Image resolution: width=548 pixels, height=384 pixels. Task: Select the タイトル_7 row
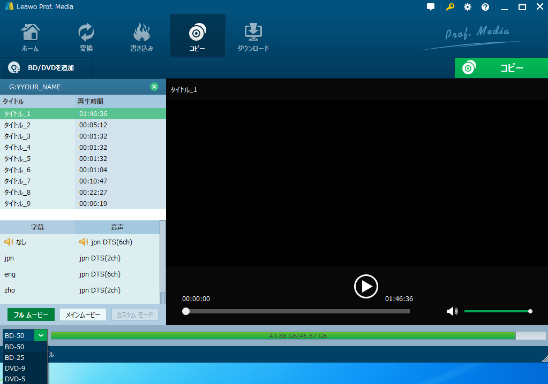pos(83,181)
